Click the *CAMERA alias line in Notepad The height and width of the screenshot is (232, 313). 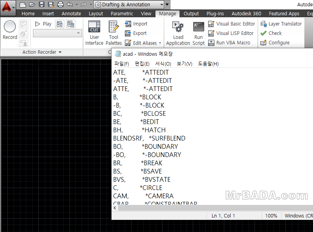click(x=143, y=196)
